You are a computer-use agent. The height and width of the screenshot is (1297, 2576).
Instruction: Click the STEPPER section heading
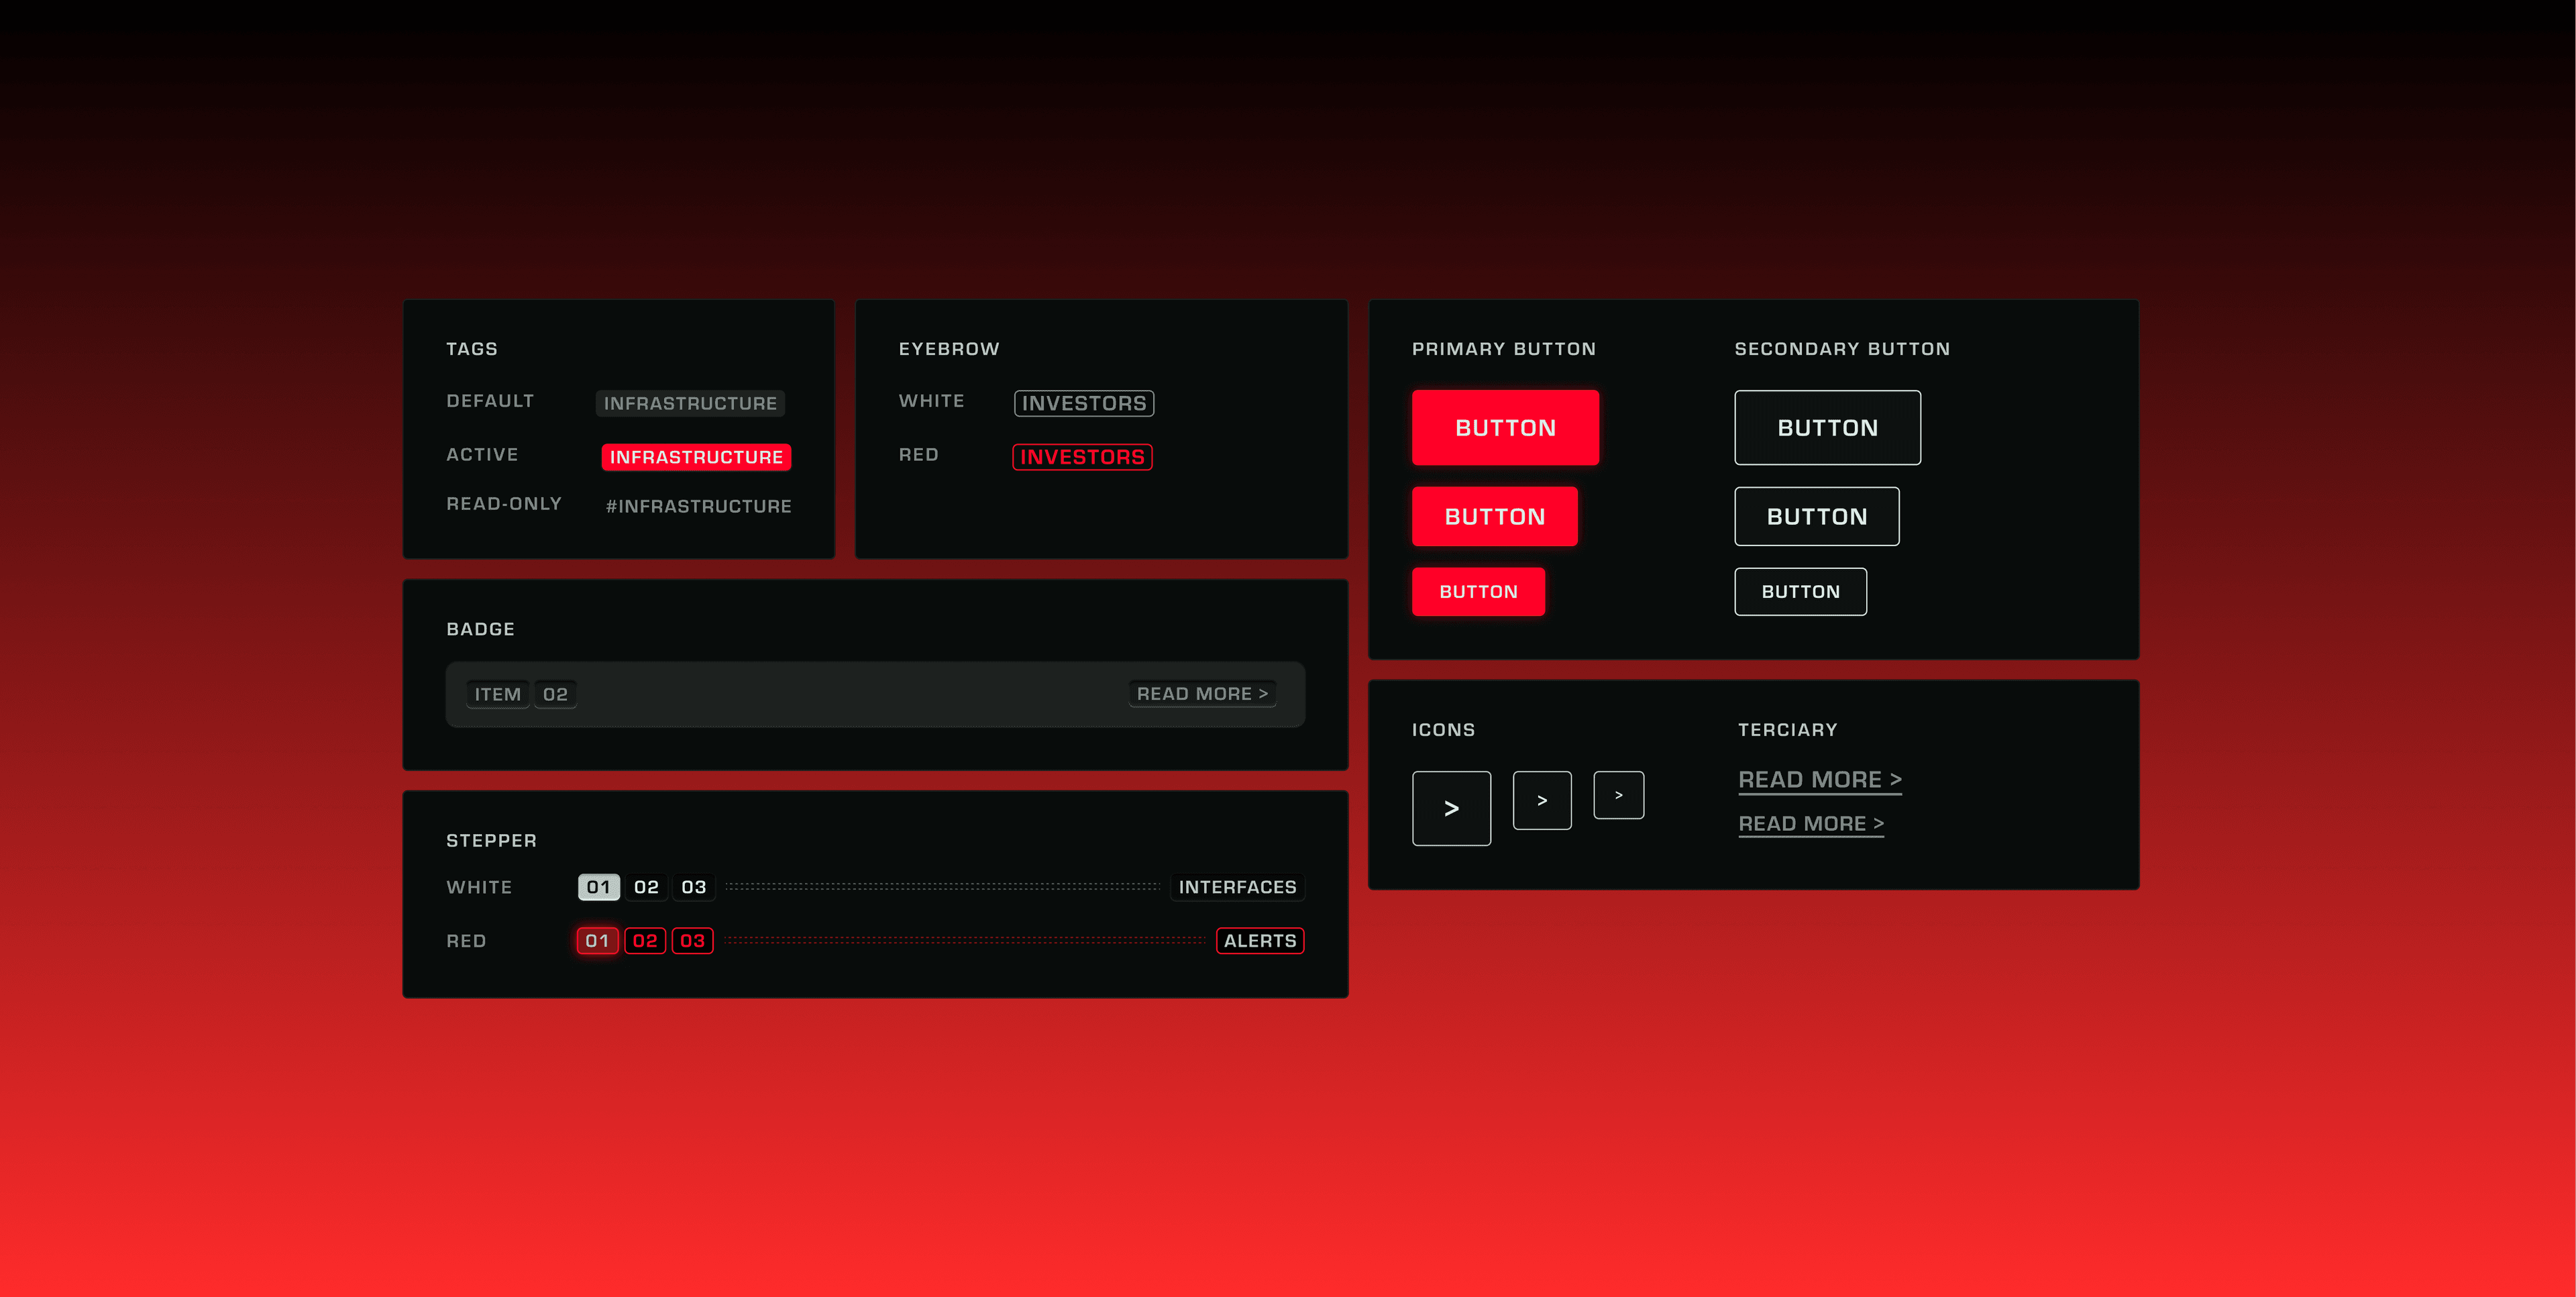pyautogui.click(x=491, y=841)
